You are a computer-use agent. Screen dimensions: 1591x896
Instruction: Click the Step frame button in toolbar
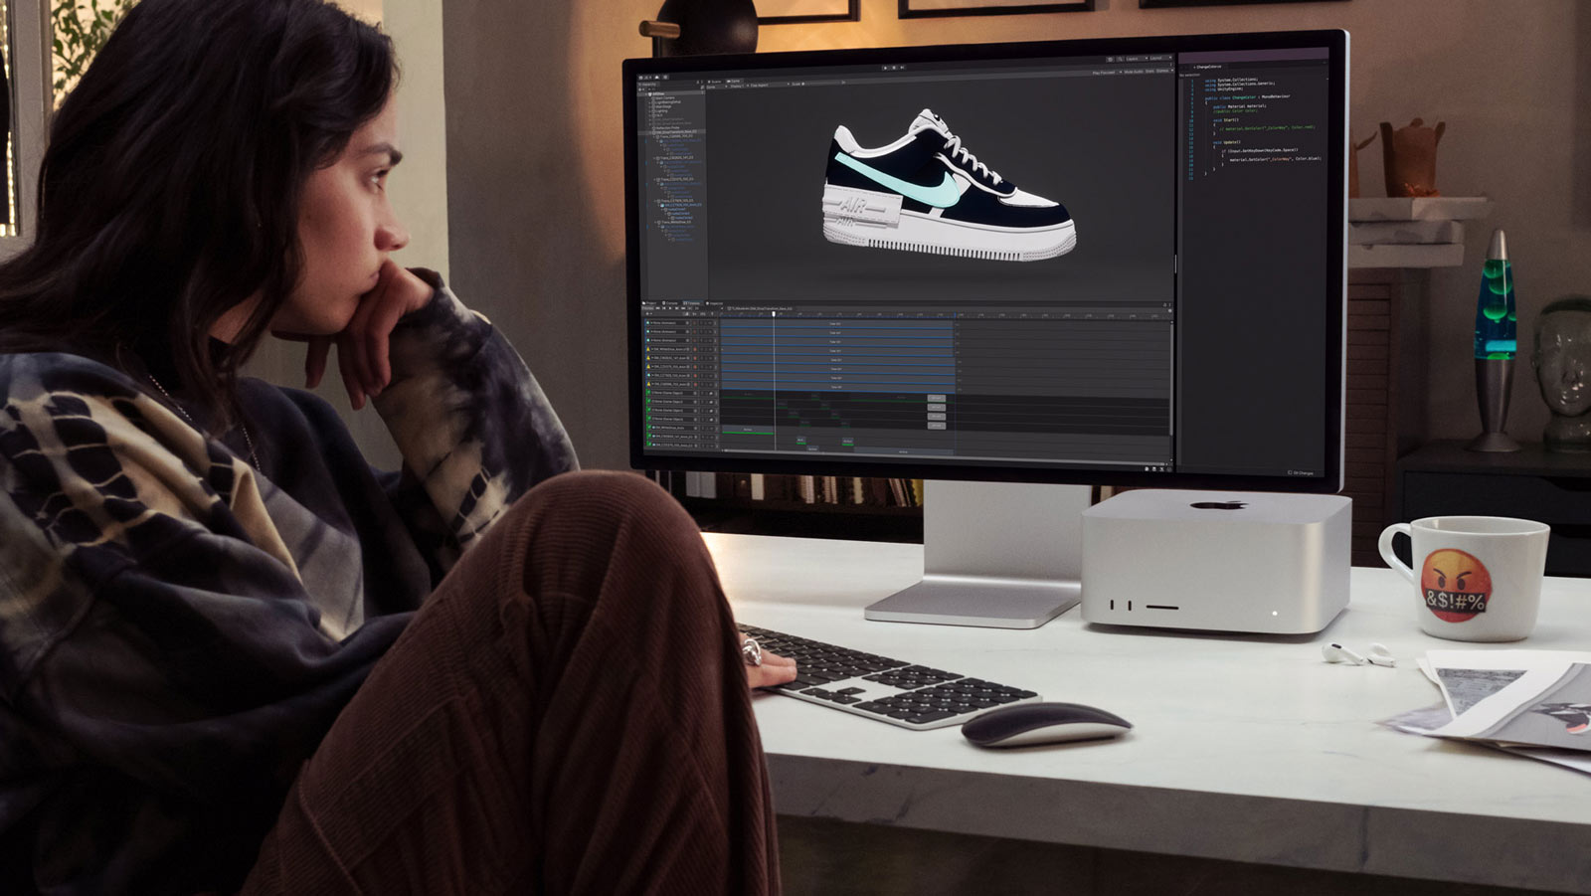pos(902,68)
